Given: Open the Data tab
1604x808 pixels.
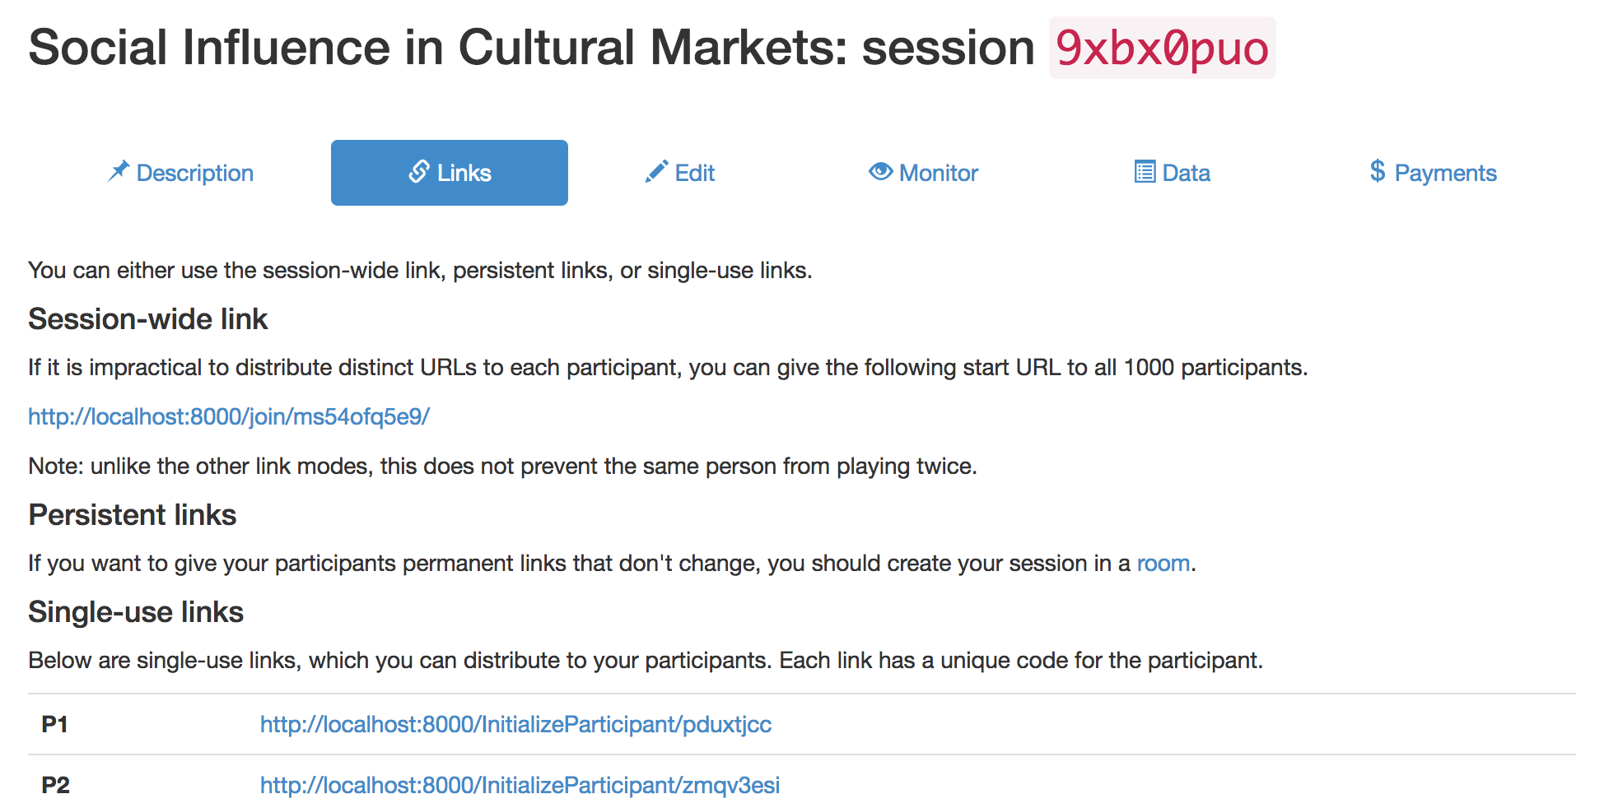Looking at the screenshot, I should tap(1172, 173).
